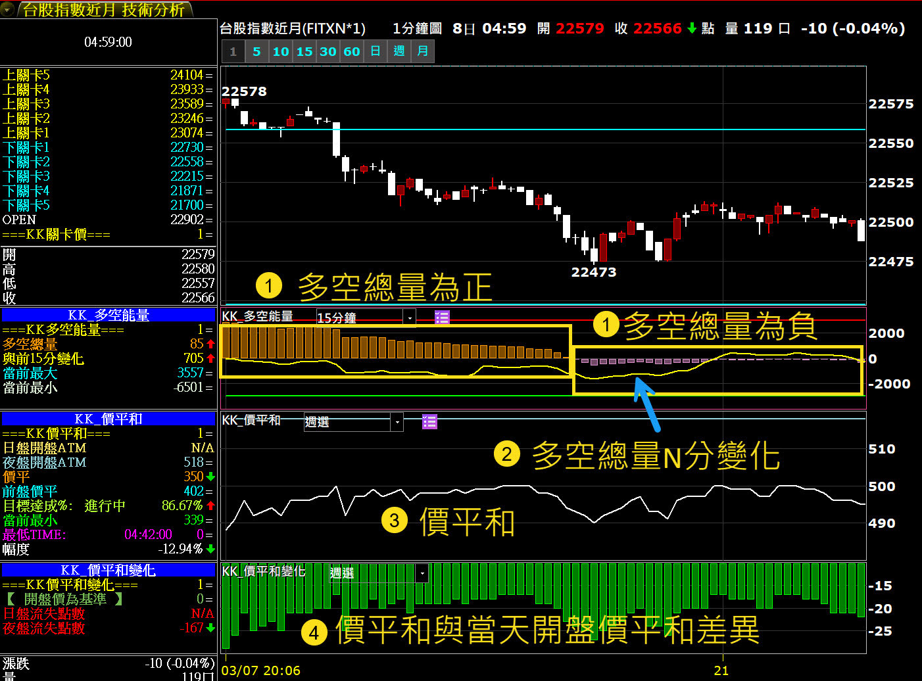The height and width of the screenshot is (681, 922).
Task: Click the cyan horizontal price line on chart
Action: click(x=592, y=129)
